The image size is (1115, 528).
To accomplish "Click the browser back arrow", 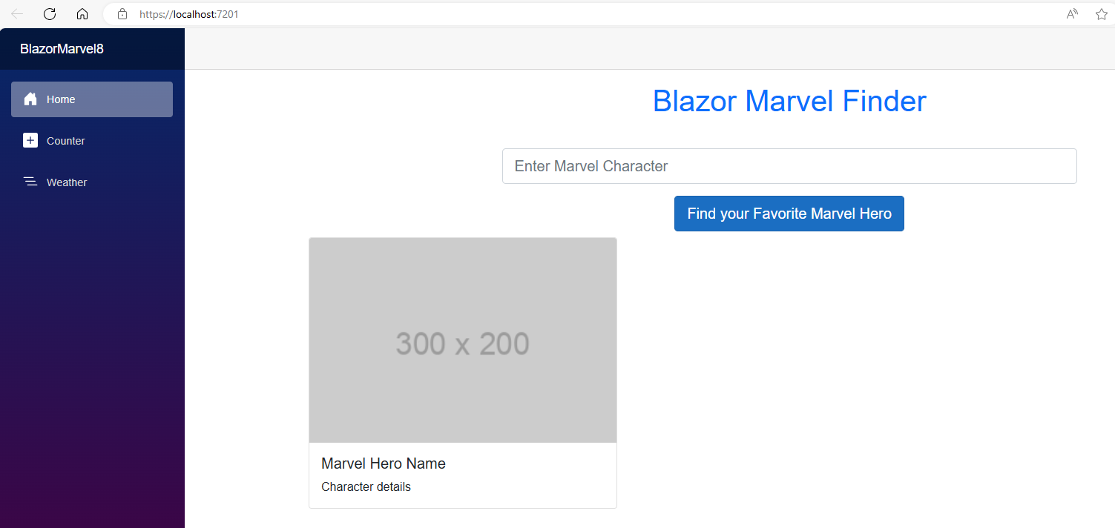I will (17, 14).
